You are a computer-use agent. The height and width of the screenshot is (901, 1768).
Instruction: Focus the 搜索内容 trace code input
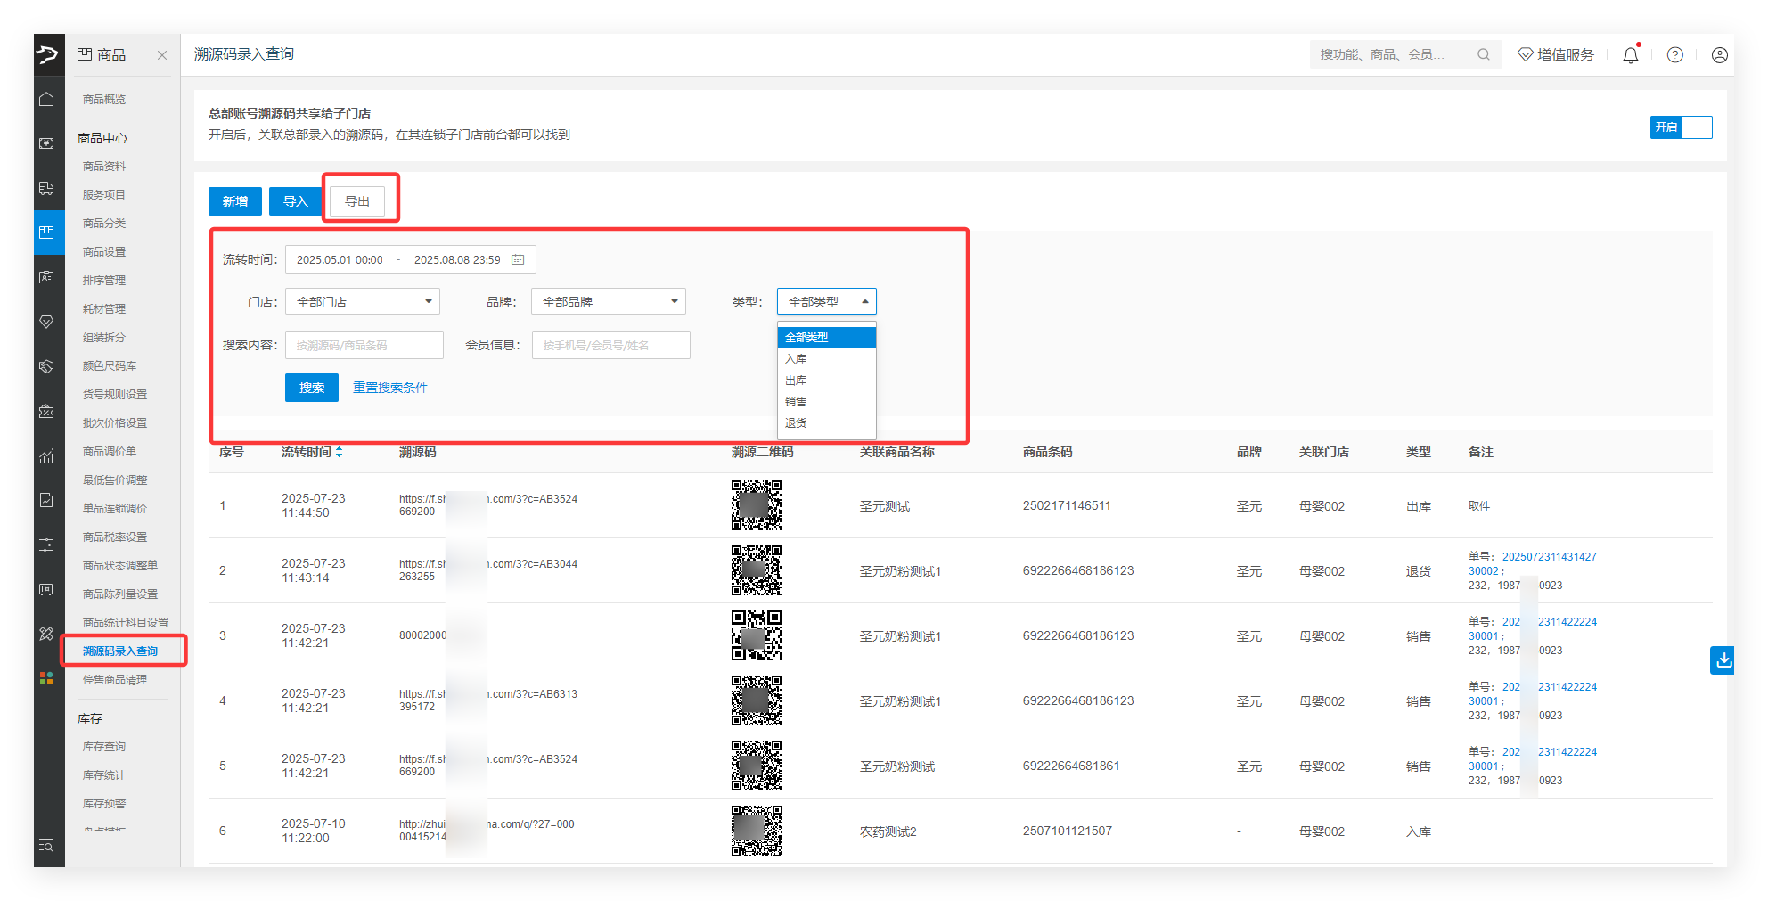[364, 345]
